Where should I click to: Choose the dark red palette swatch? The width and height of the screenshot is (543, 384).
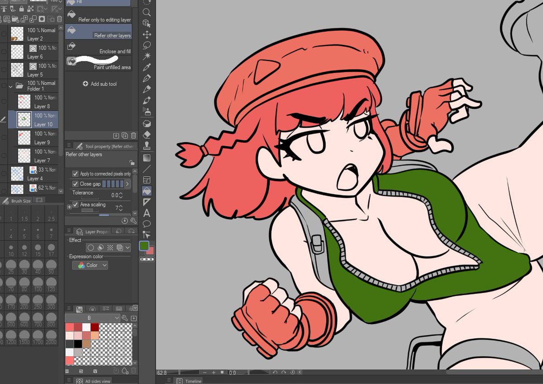pyautogui.click(x=95, y=327)
